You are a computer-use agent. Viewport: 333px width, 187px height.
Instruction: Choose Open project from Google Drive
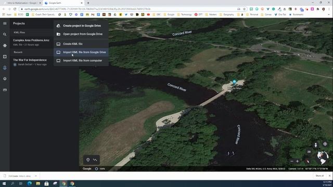click(81, 34)
